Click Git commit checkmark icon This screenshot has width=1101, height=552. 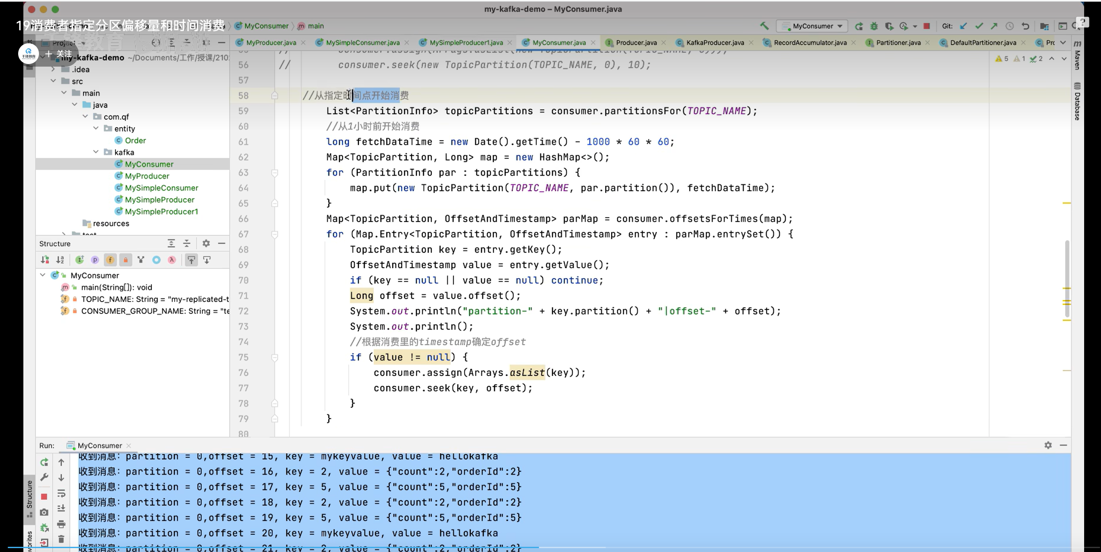coord(979,26)
